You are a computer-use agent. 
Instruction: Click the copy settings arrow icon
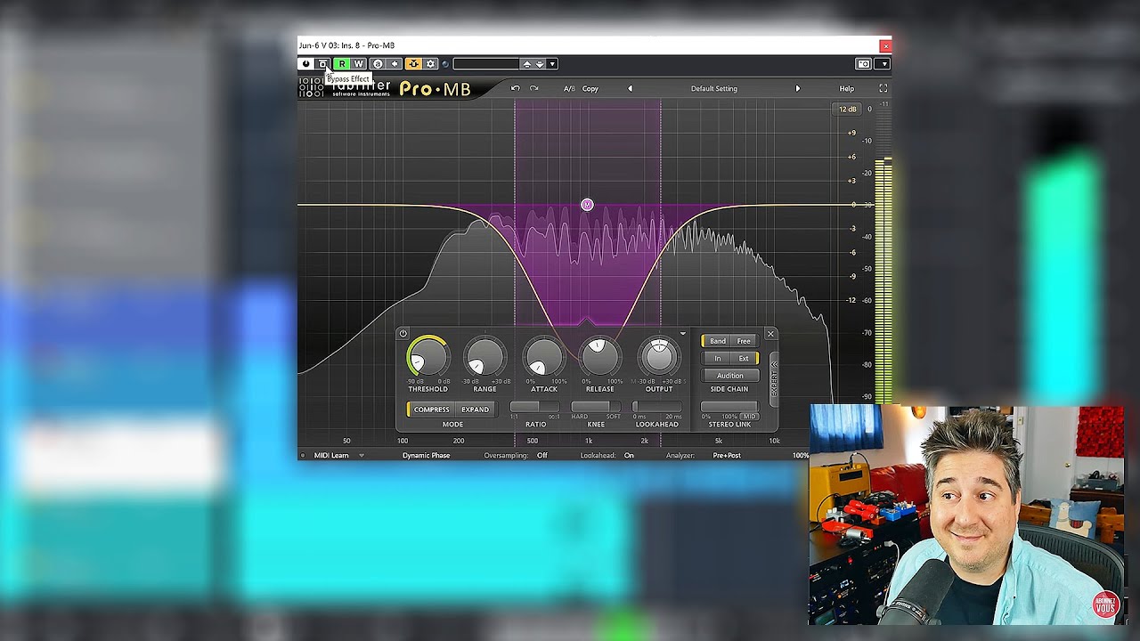395,64
